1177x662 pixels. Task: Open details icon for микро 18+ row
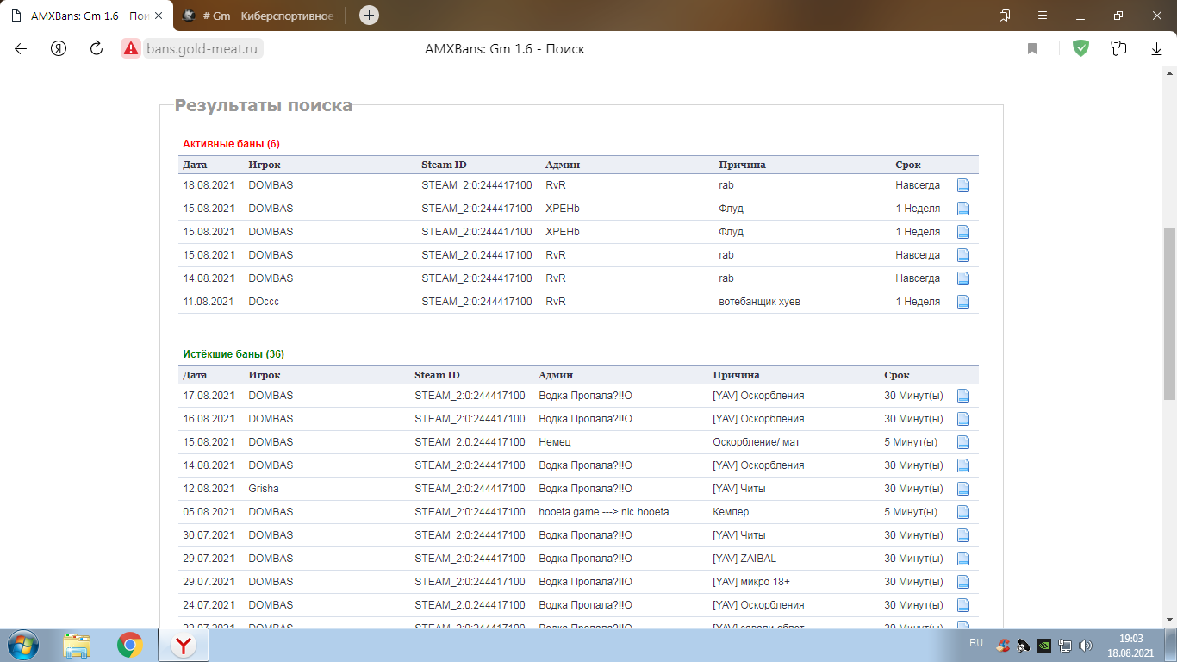pos(963,582)
